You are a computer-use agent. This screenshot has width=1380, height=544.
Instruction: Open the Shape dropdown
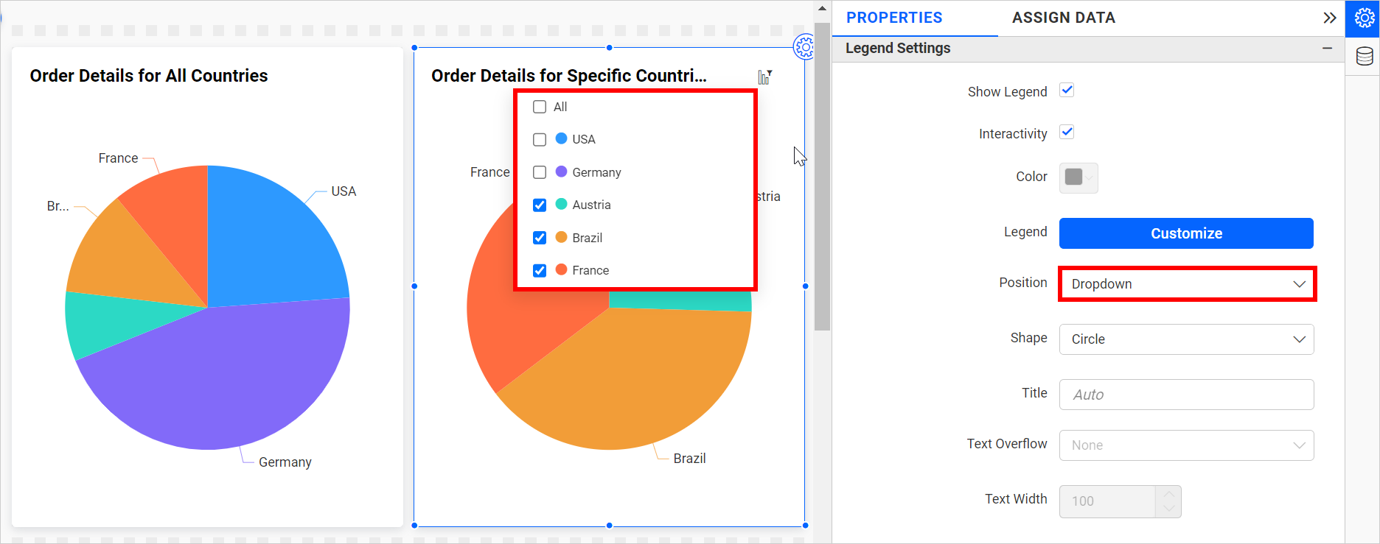(x=1186, y=339)
